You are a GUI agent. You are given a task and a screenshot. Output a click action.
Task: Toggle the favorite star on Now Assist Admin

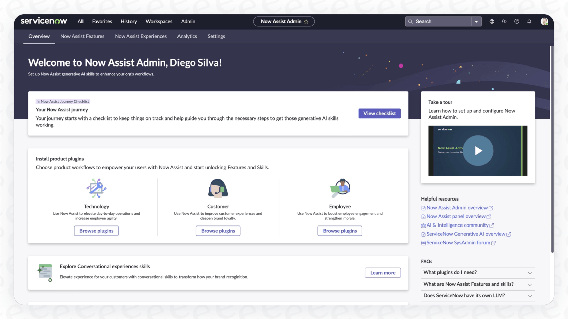coord(307,21)
